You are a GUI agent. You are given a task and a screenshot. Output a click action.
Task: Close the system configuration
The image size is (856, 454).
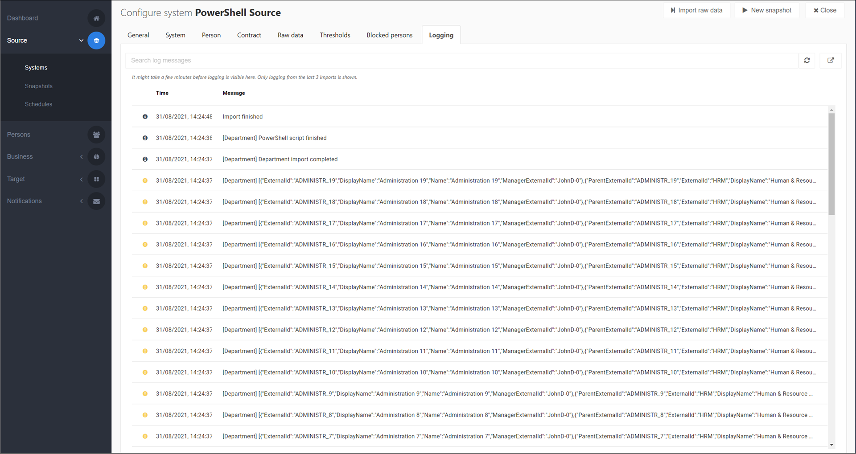(x=825, y=10)
